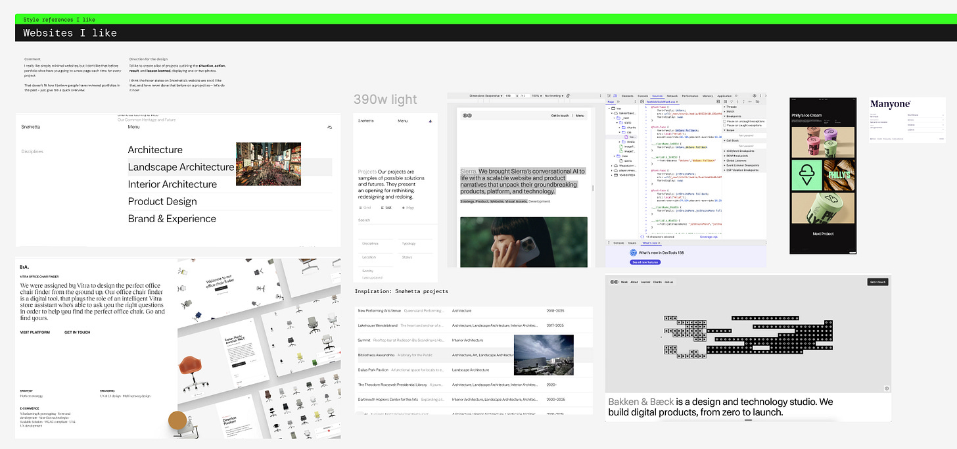Switch to the Performance tab in DevTools
957x449 pixels.
coord(690,96)
